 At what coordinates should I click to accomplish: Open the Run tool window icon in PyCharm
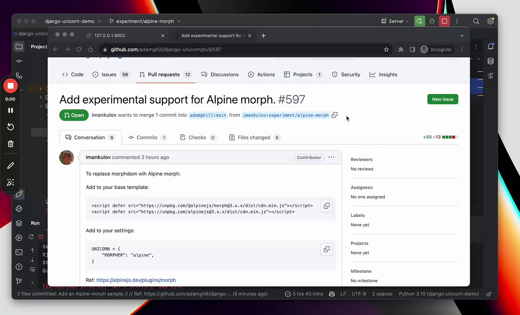click(x=19, y=194)
